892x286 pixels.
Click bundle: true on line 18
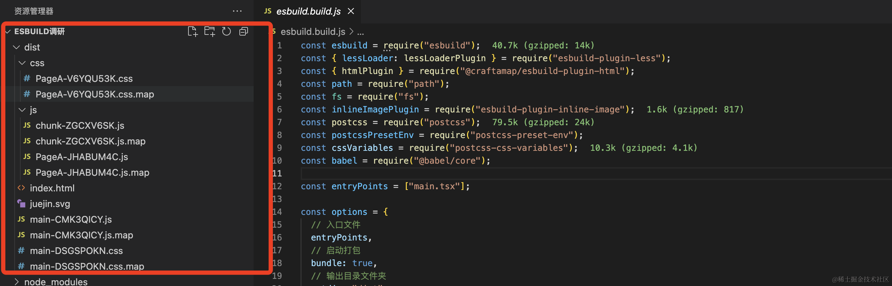click(x=342, y=263)
